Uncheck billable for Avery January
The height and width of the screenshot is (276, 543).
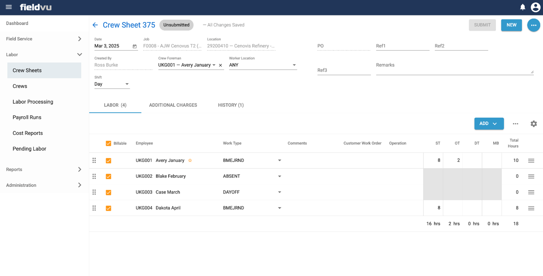[108, 160]
